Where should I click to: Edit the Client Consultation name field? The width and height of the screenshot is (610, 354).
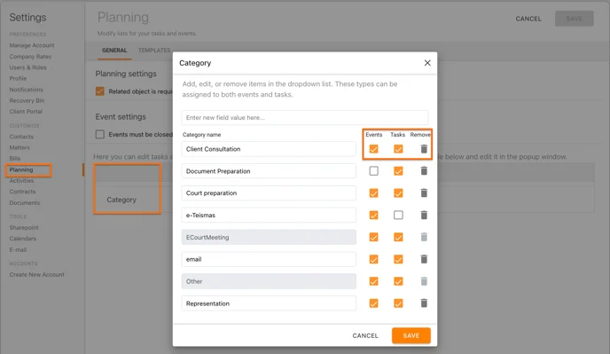(269, 149)
